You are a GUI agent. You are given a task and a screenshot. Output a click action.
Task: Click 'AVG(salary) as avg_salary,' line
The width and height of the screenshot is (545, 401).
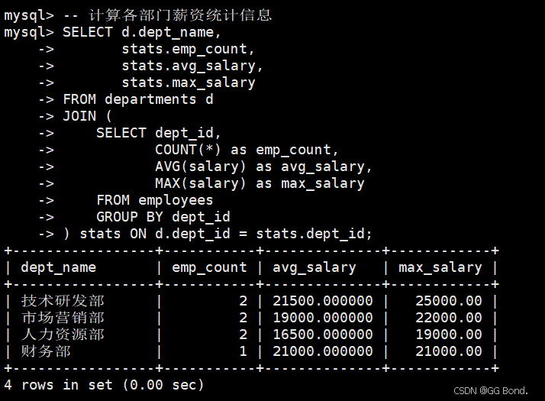263,167
